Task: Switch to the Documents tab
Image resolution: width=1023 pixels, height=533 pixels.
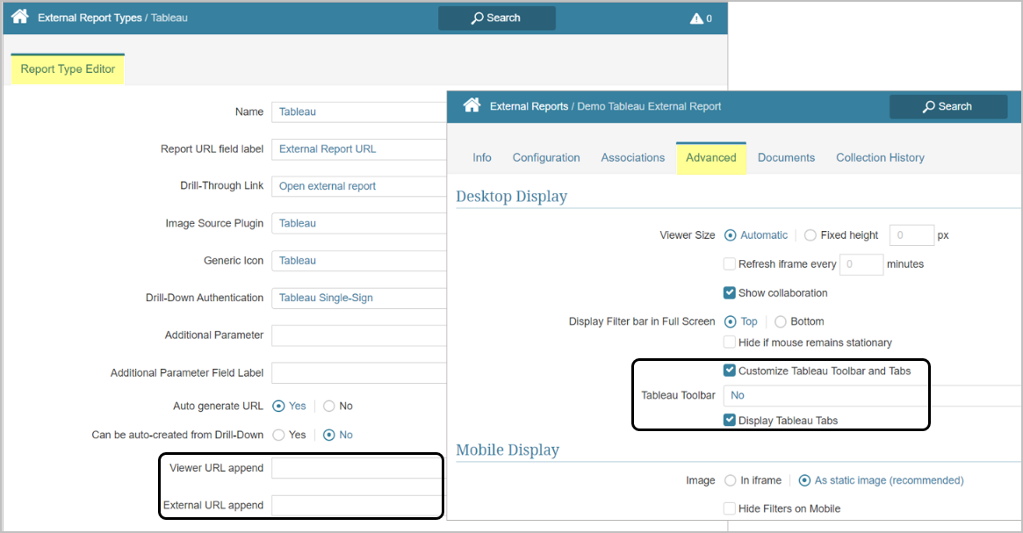Action: coord(786,158)
